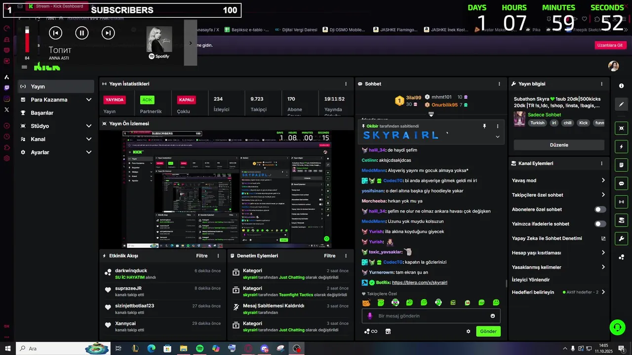
Task: Open the Twitch icon in Opera sidebar
Action: [6, 88]
